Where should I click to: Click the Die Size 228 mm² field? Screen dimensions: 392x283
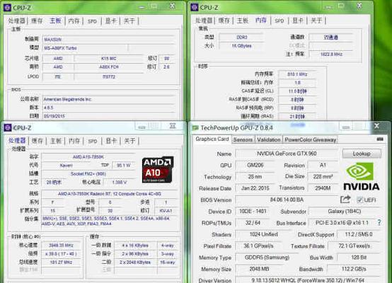[323, 177]
